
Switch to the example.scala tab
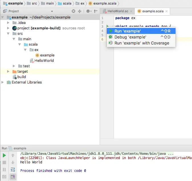[x=153, y=11]
